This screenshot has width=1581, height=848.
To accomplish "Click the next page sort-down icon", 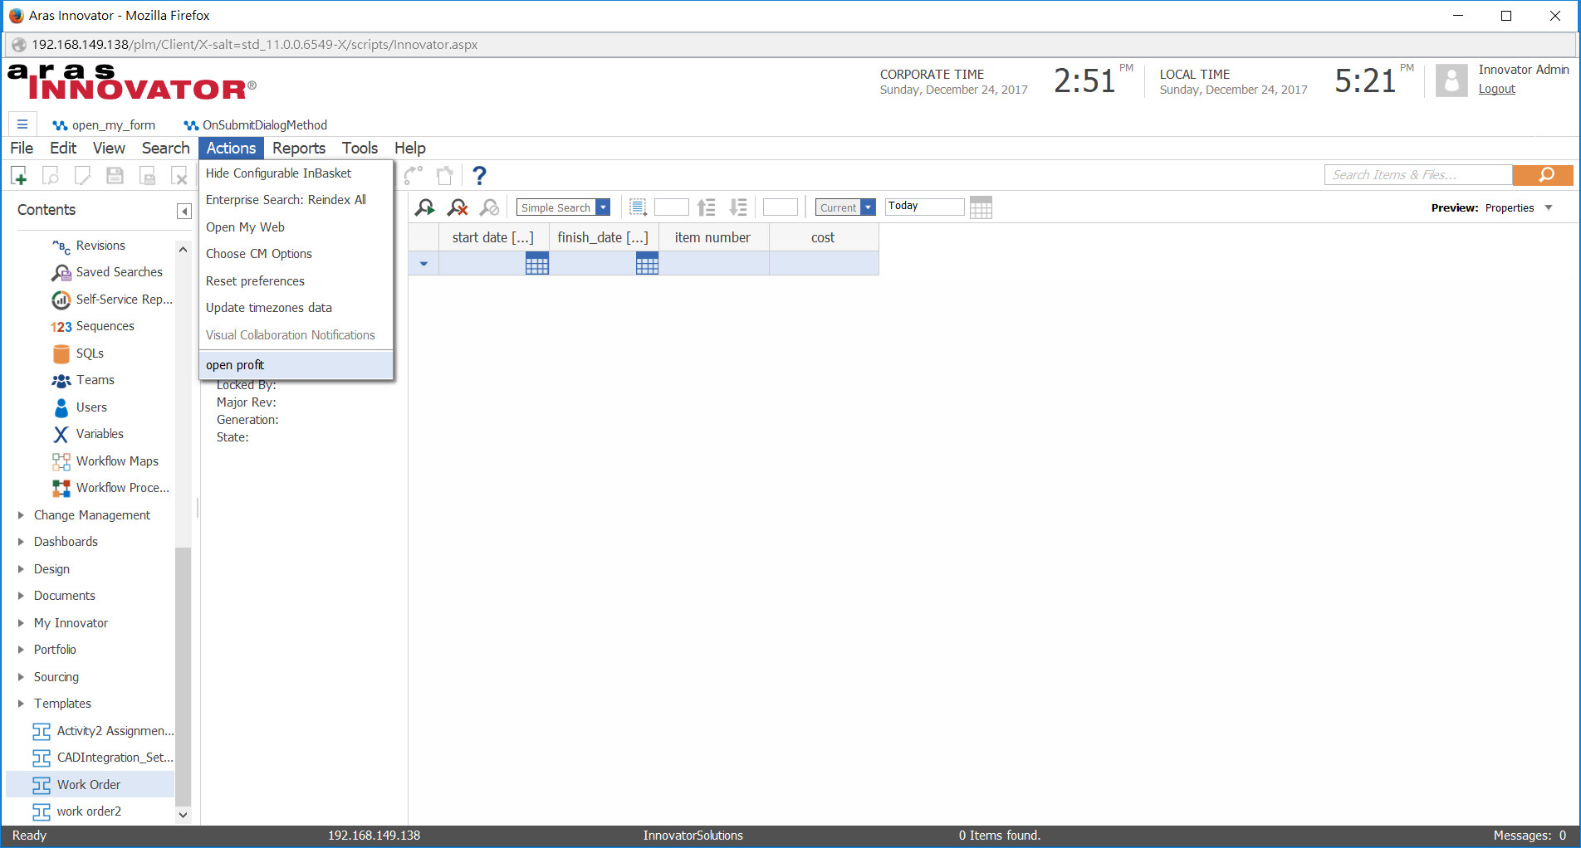I will [738, 207].
